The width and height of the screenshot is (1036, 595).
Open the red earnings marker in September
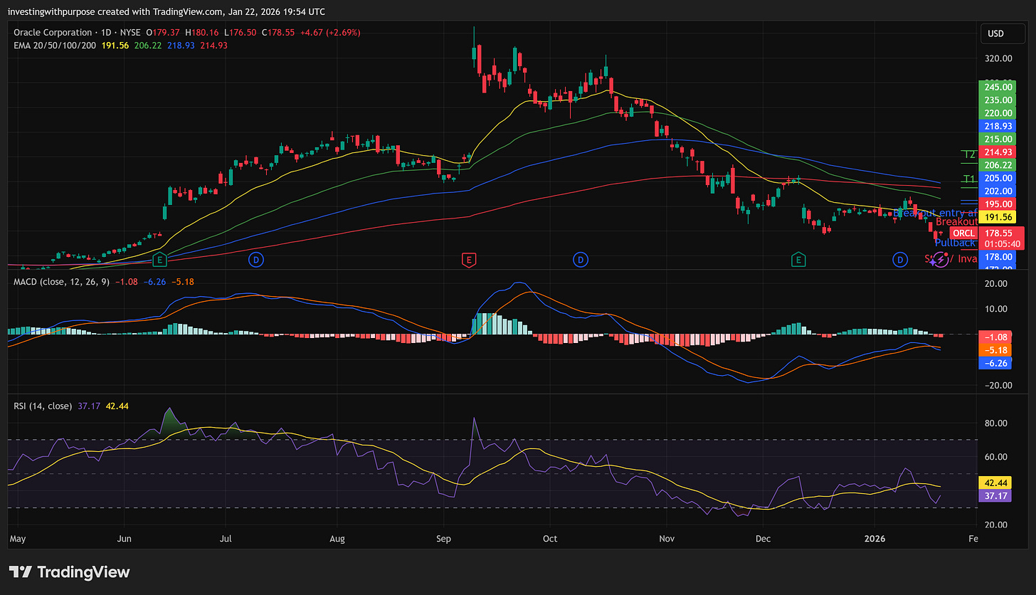468,260
